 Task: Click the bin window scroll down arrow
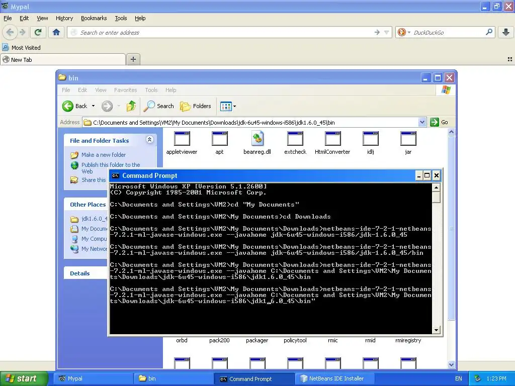[451, 364]
